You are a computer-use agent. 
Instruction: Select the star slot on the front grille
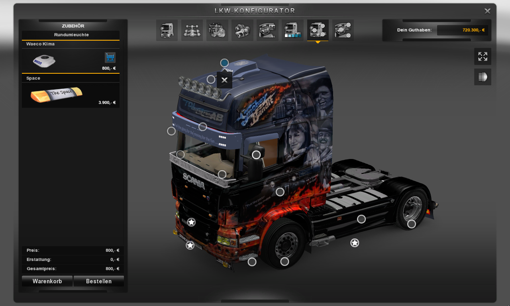click(191, 222)
